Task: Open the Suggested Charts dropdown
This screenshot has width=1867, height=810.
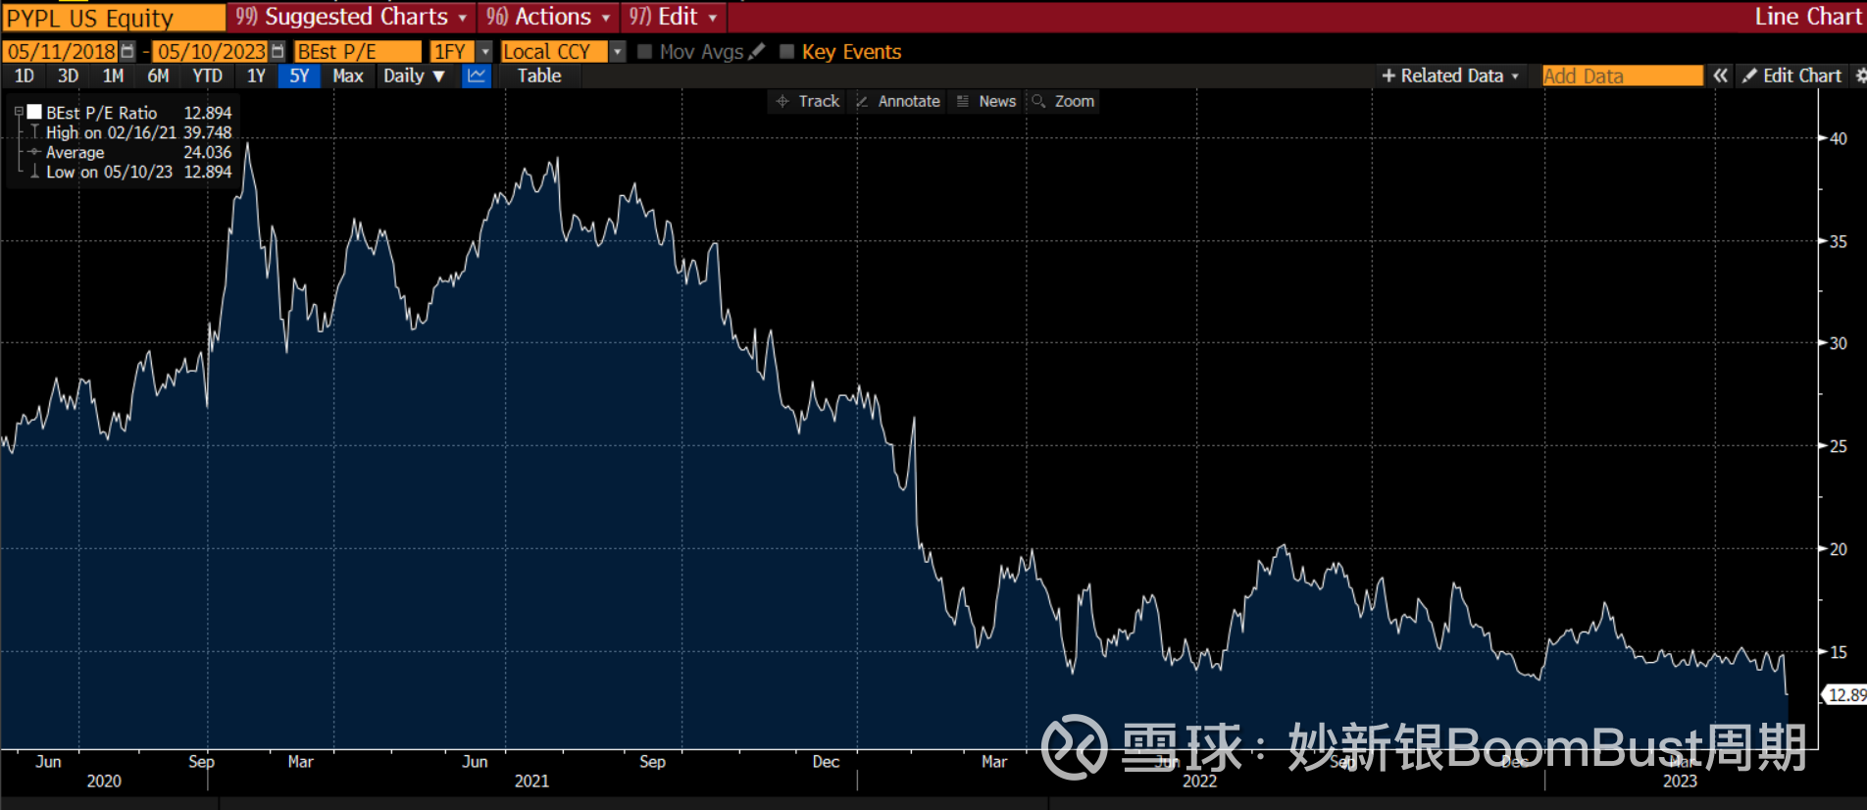Action: (x=351, y=17)
